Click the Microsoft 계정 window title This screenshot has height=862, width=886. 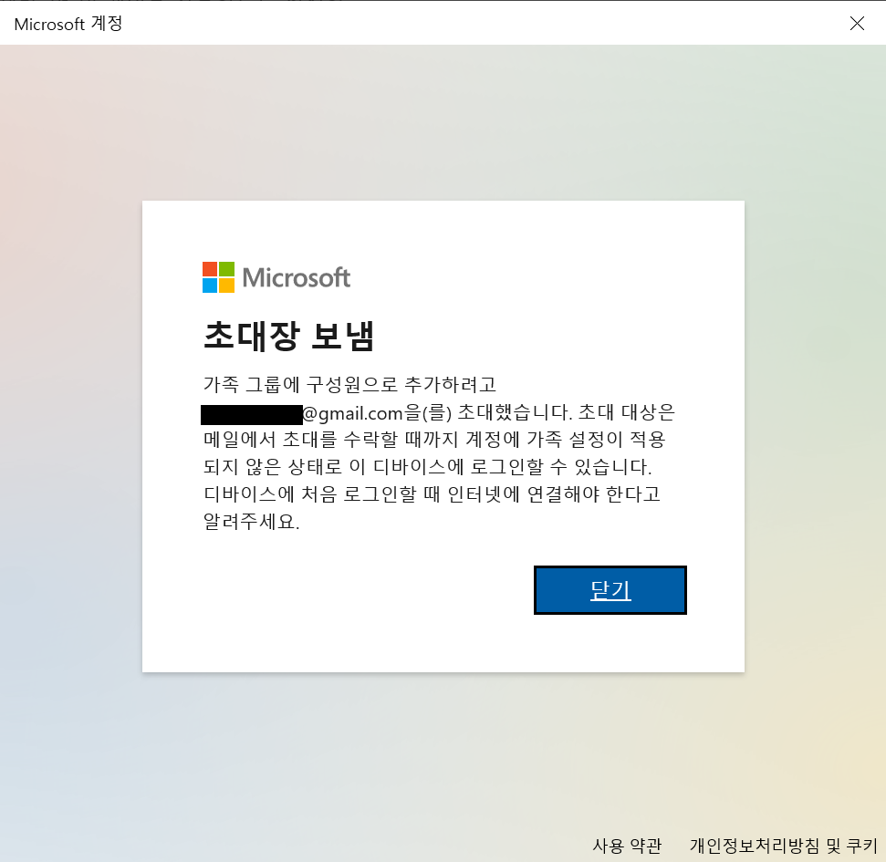tap(68, 24)
